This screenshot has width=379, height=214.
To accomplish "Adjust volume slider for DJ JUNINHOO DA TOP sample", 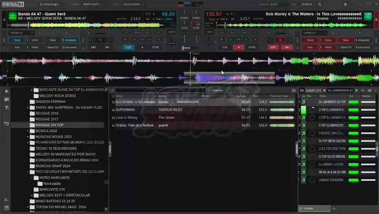I will coord(368,102).
